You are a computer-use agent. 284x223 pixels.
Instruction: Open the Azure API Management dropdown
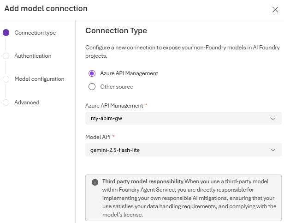pos(183,118)
